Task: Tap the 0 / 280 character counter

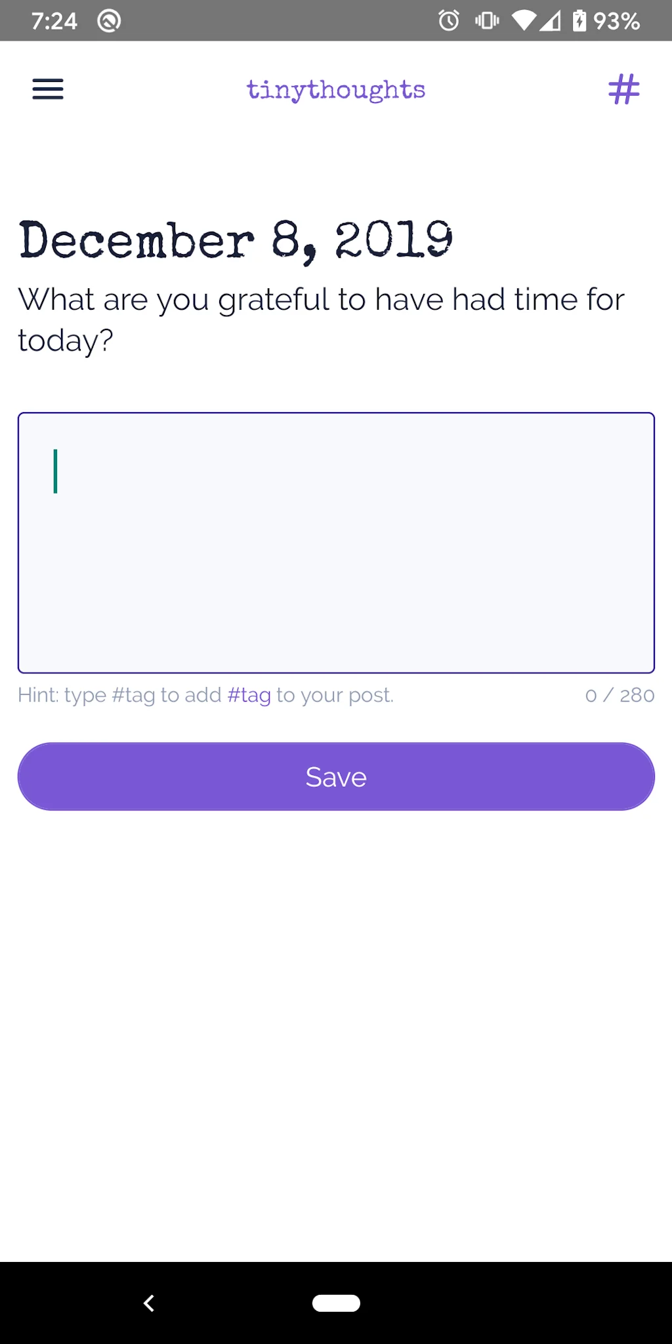Action: tap(619, 694)
